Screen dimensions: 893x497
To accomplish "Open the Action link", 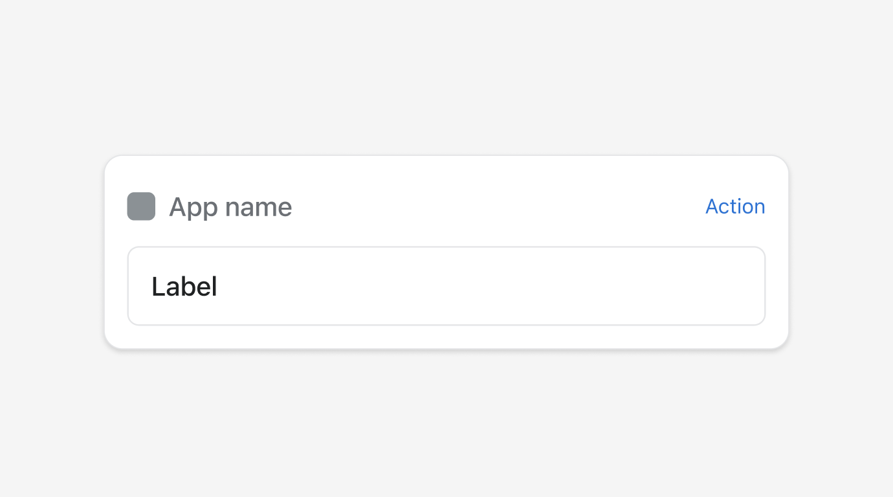I will pos(735,206).
